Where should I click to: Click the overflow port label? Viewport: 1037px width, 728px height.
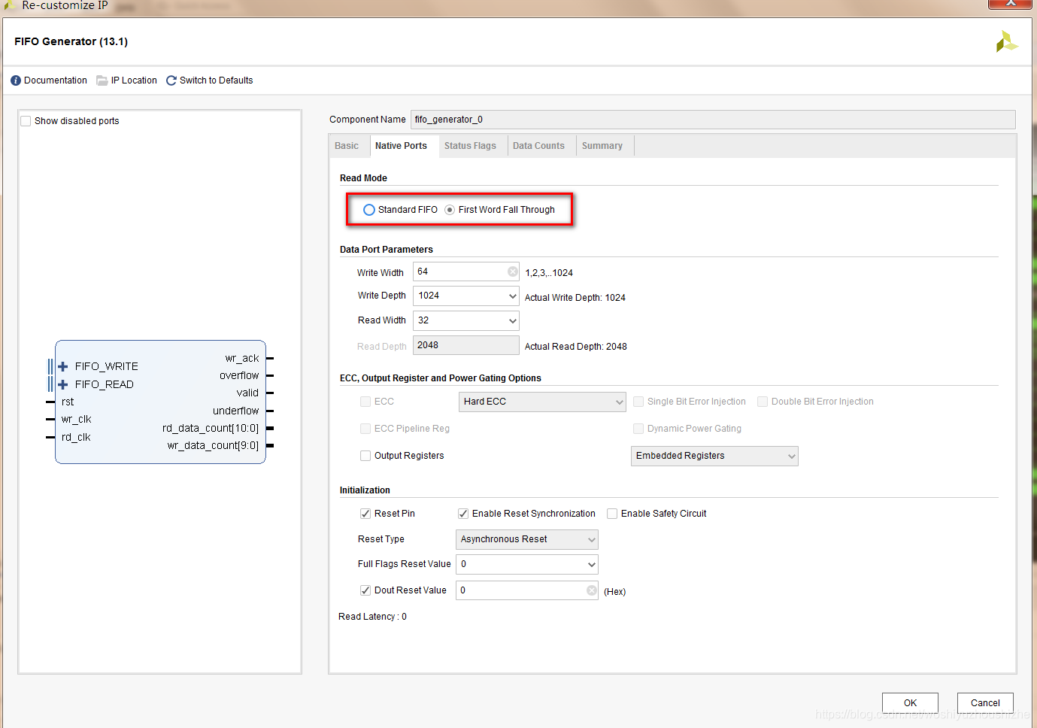tap(239, 375)
